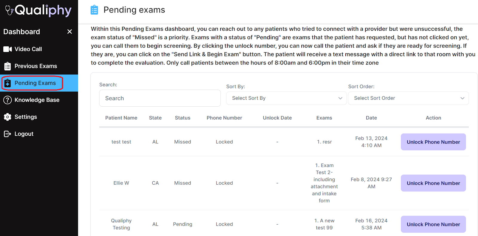Viewport: 478px width, 236px height.
Task: Click the Settings gear icon
Action: [x=8, y=117]
